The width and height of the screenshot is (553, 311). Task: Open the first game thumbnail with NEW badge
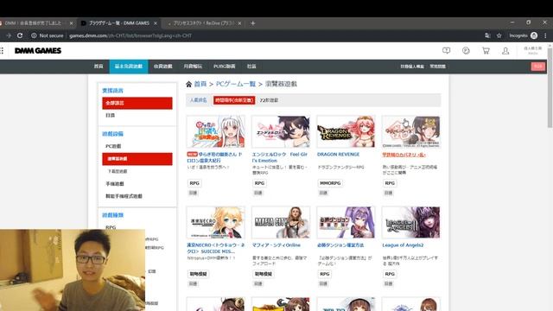(x=216, y=132)
